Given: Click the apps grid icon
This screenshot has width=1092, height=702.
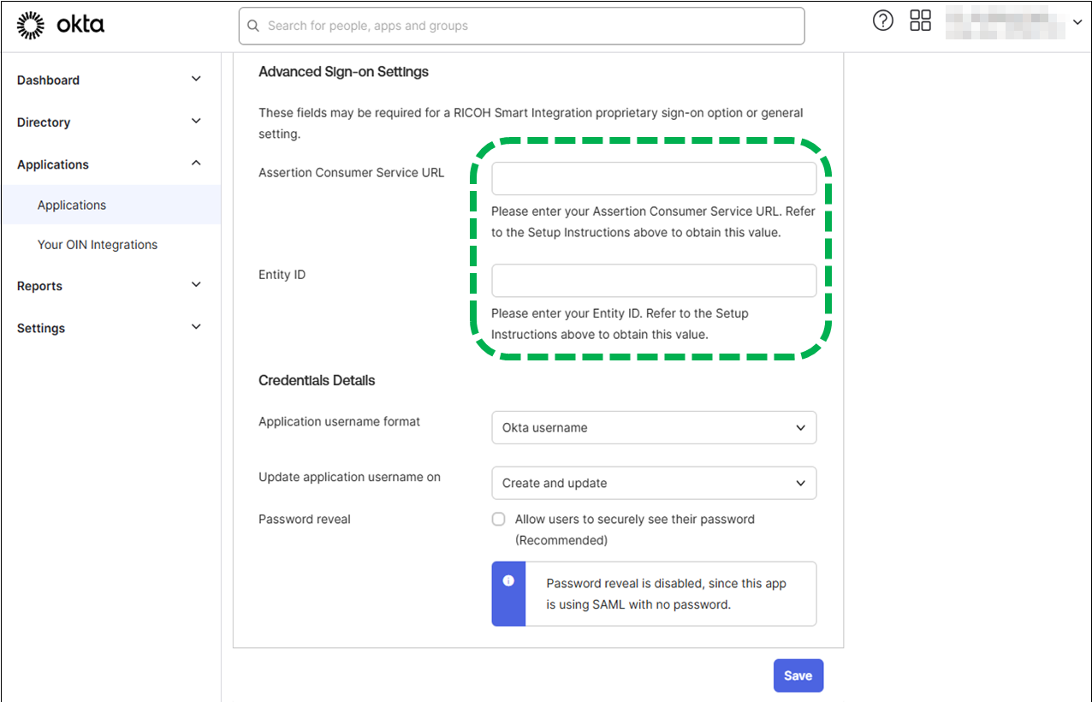Looking at the screenshot, I should 920,20.
